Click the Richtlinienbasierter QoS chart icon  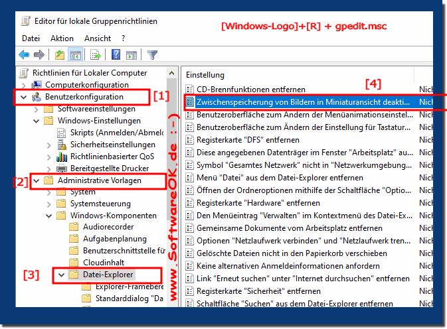[62, 157]
